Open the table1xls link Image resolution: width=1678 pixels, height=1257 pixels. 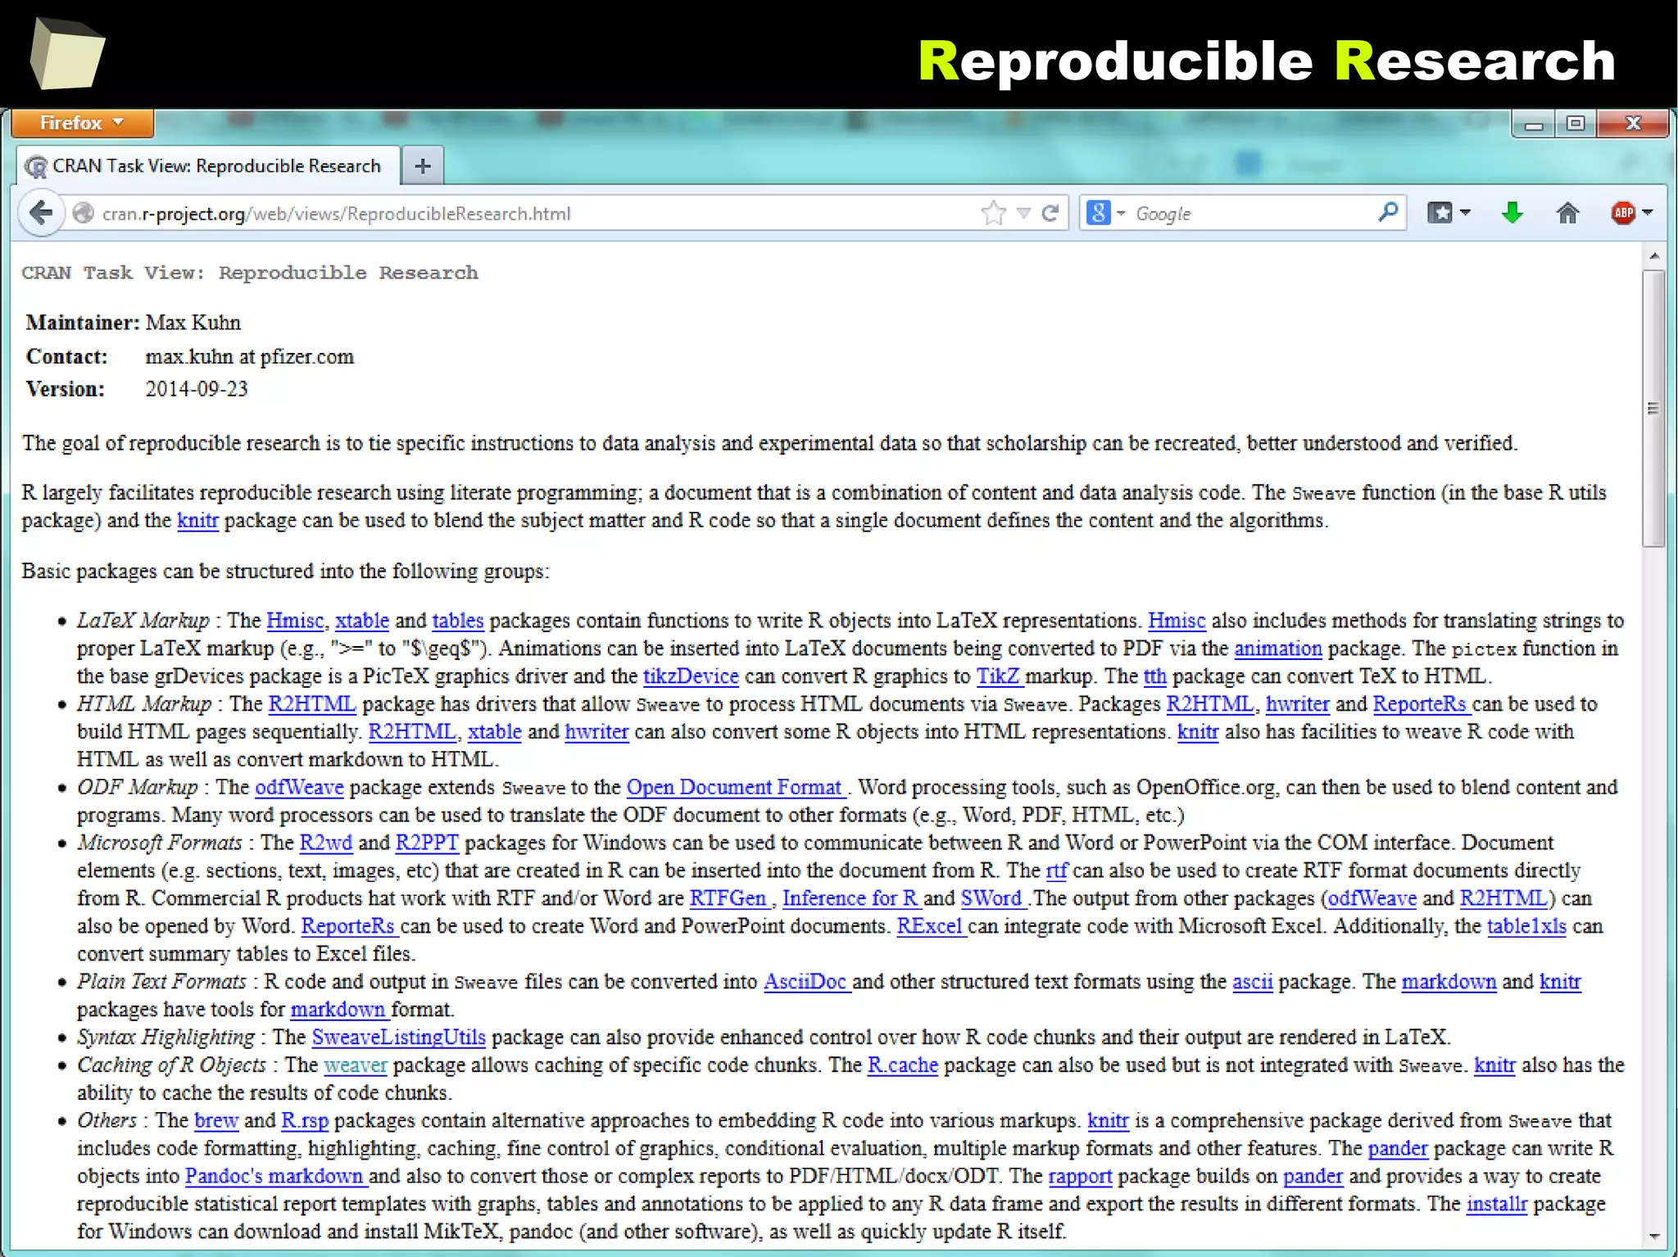pyautogui.click(x=1526, y=927)
